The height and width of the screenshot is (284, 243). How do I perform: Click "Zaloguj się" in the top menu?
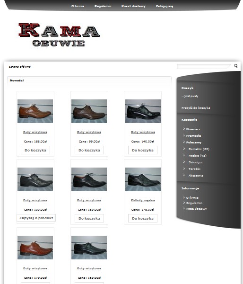click(165, 6)
